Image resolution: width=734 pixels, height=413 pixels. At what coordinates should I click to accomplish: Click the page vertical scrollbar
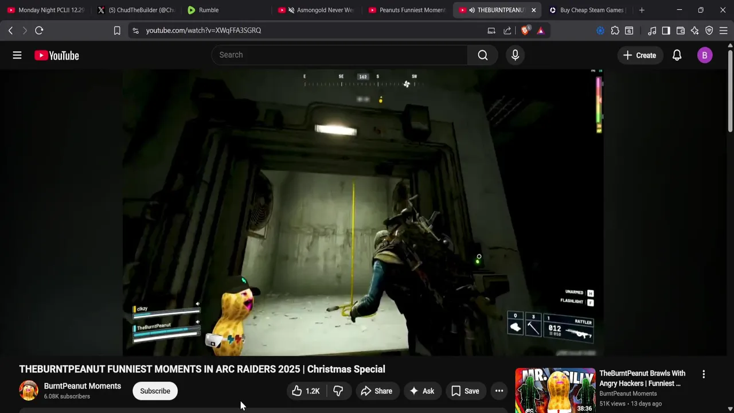click(730, 92)
